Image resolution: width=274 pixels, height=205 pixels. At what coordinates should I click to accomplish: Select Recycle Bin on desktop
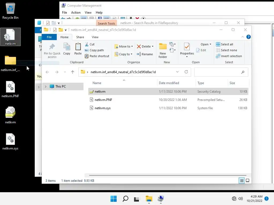click(10, 11)
